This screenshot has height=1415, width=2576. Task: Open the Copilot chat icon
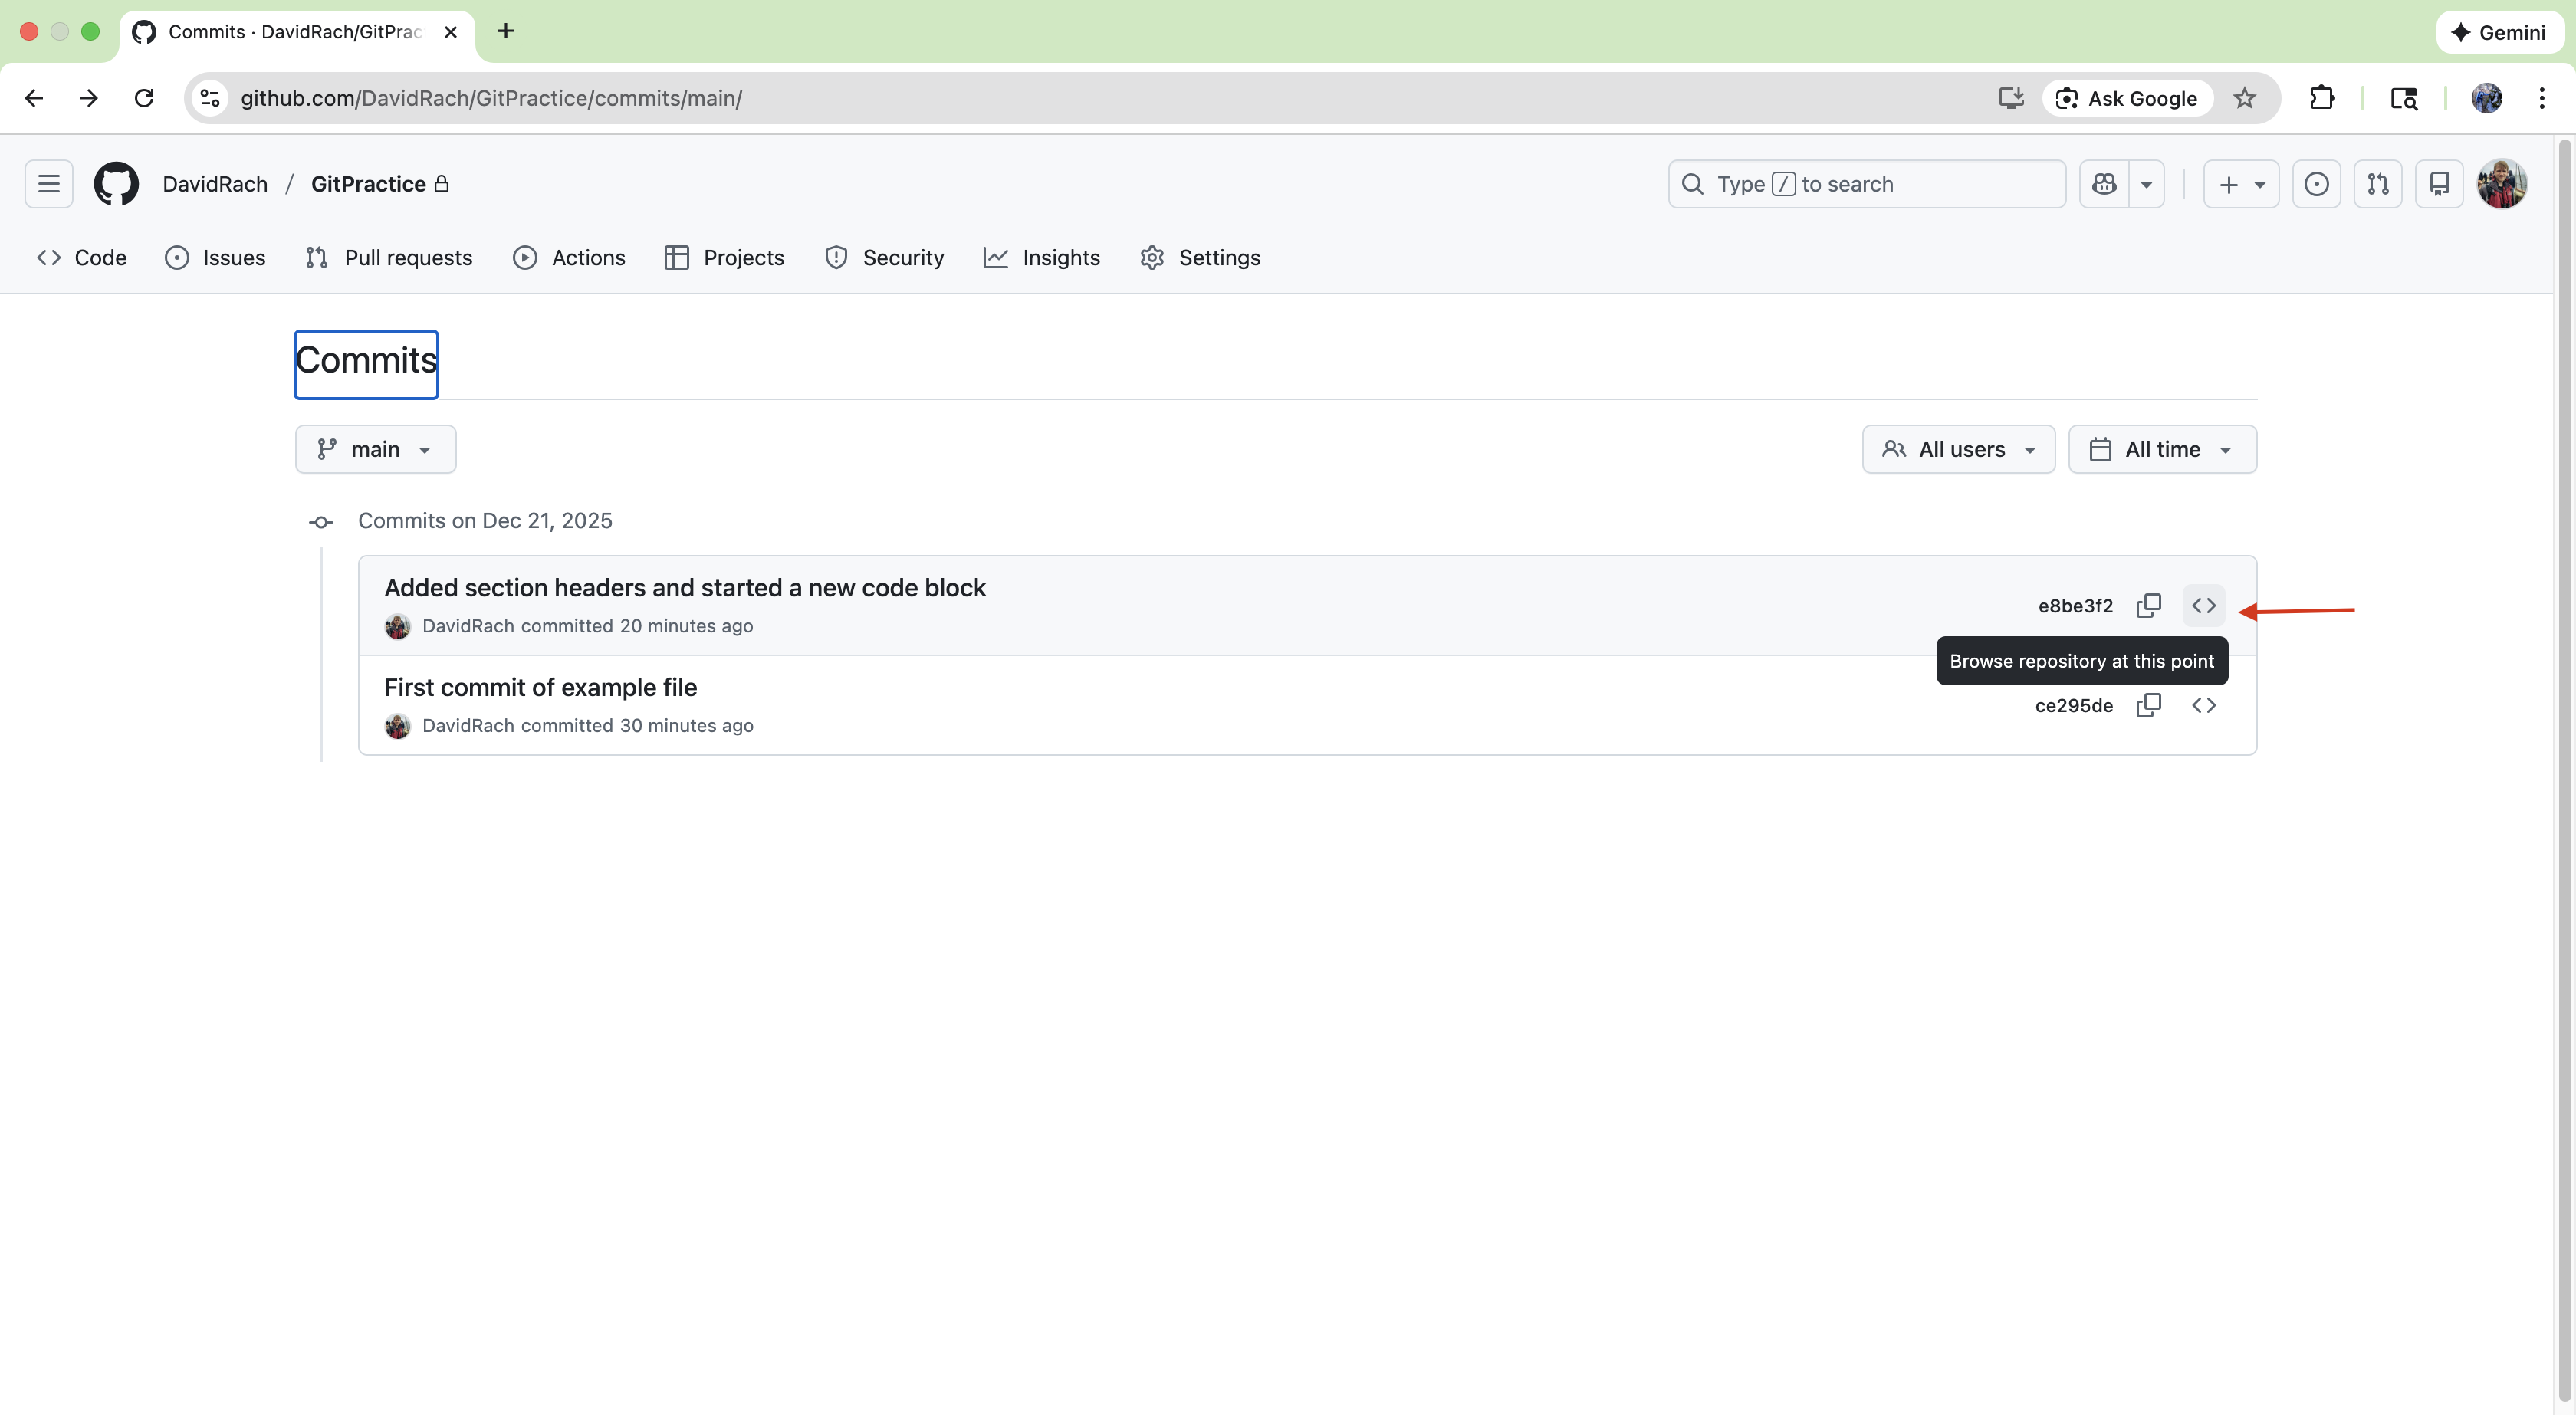coord(2104,184)
